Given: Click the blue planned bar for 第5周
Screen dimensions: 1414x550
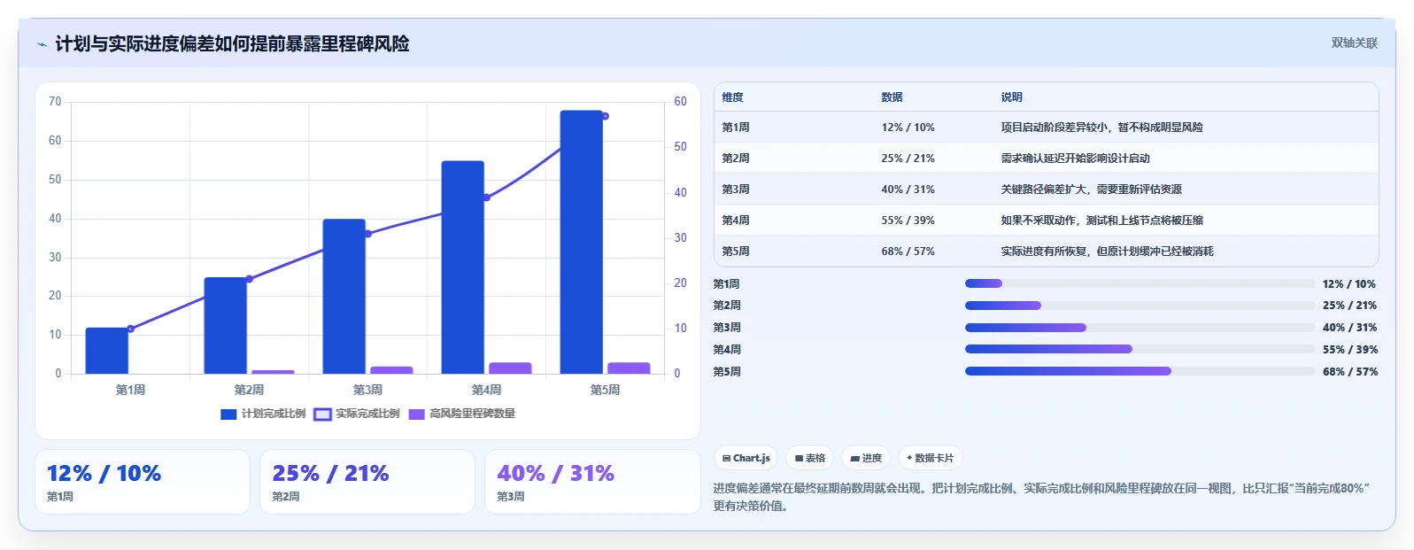Looking at the screenshot, I should tap(582, 242).
